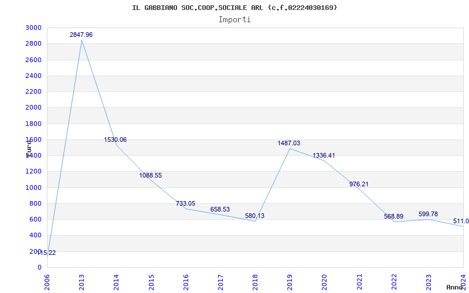
Task: Click x-axis year label 2006
Action: point(47,282)
